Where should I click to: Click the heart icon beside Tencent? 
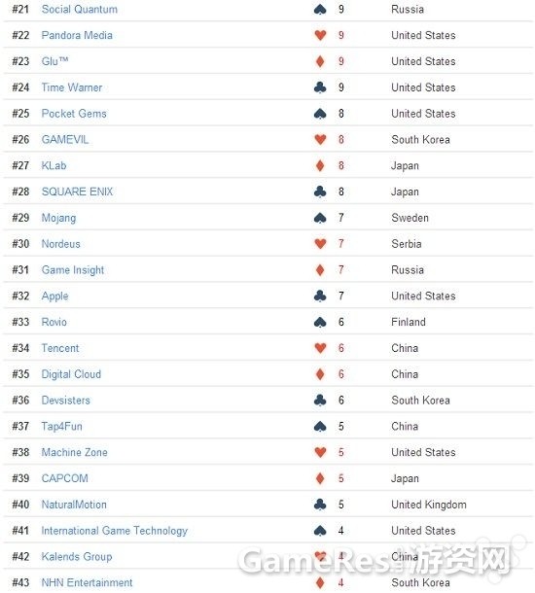tap(320, 348)
